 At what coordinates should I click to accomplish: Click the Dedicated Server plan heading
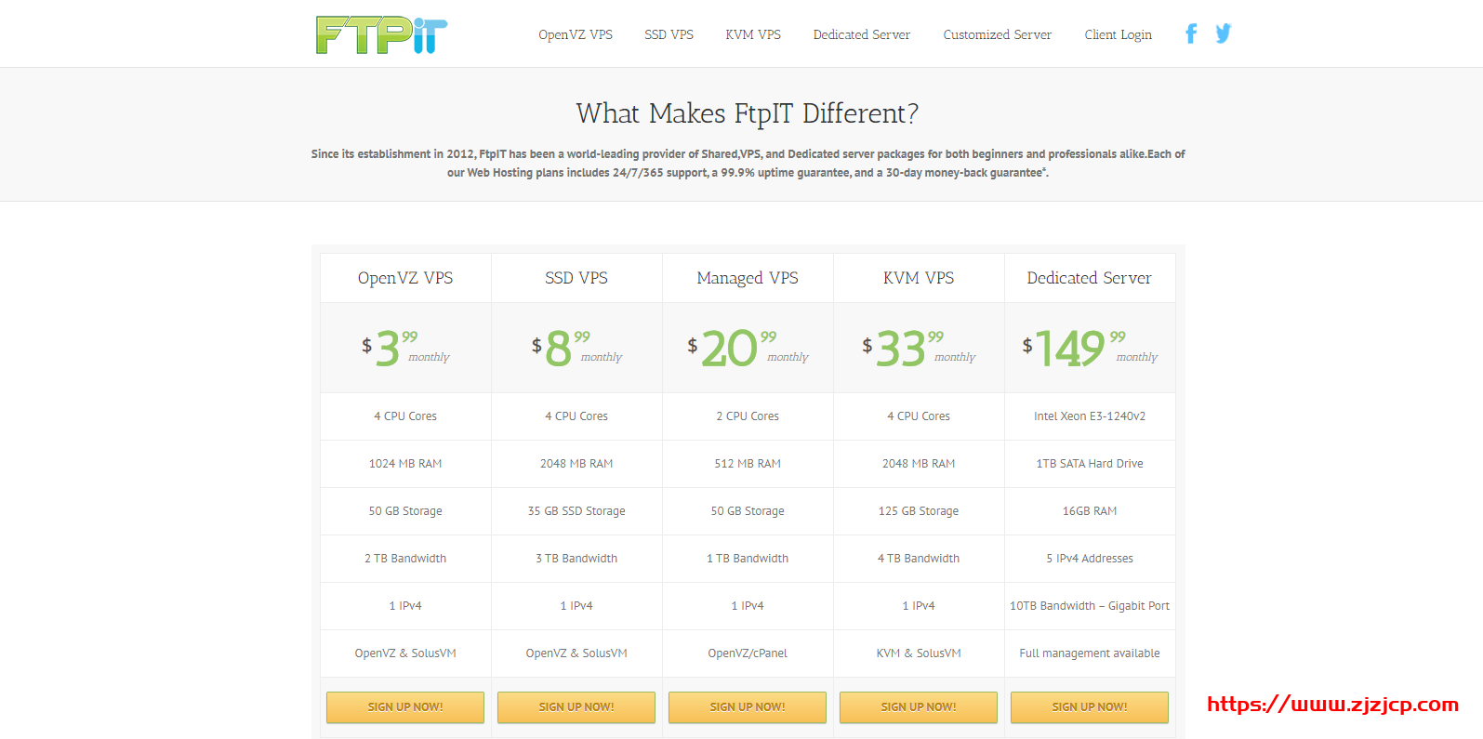click(1090, 278)
